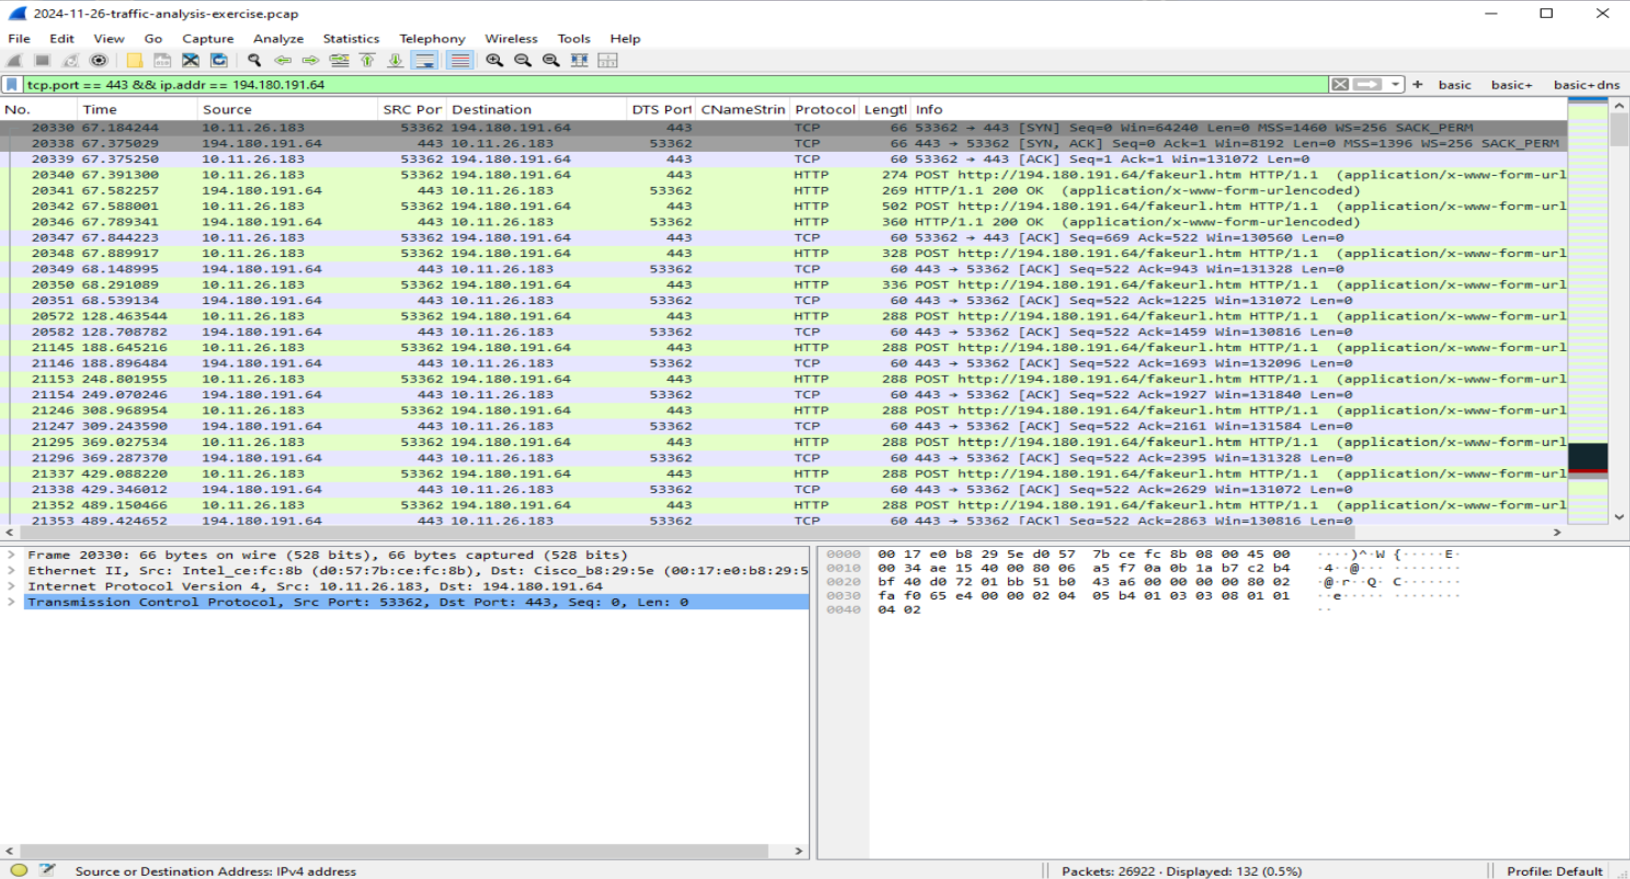Screen dimensions: 1630x879
Task: Open the find packet magnifying glass tool
Action: [254, 60]
